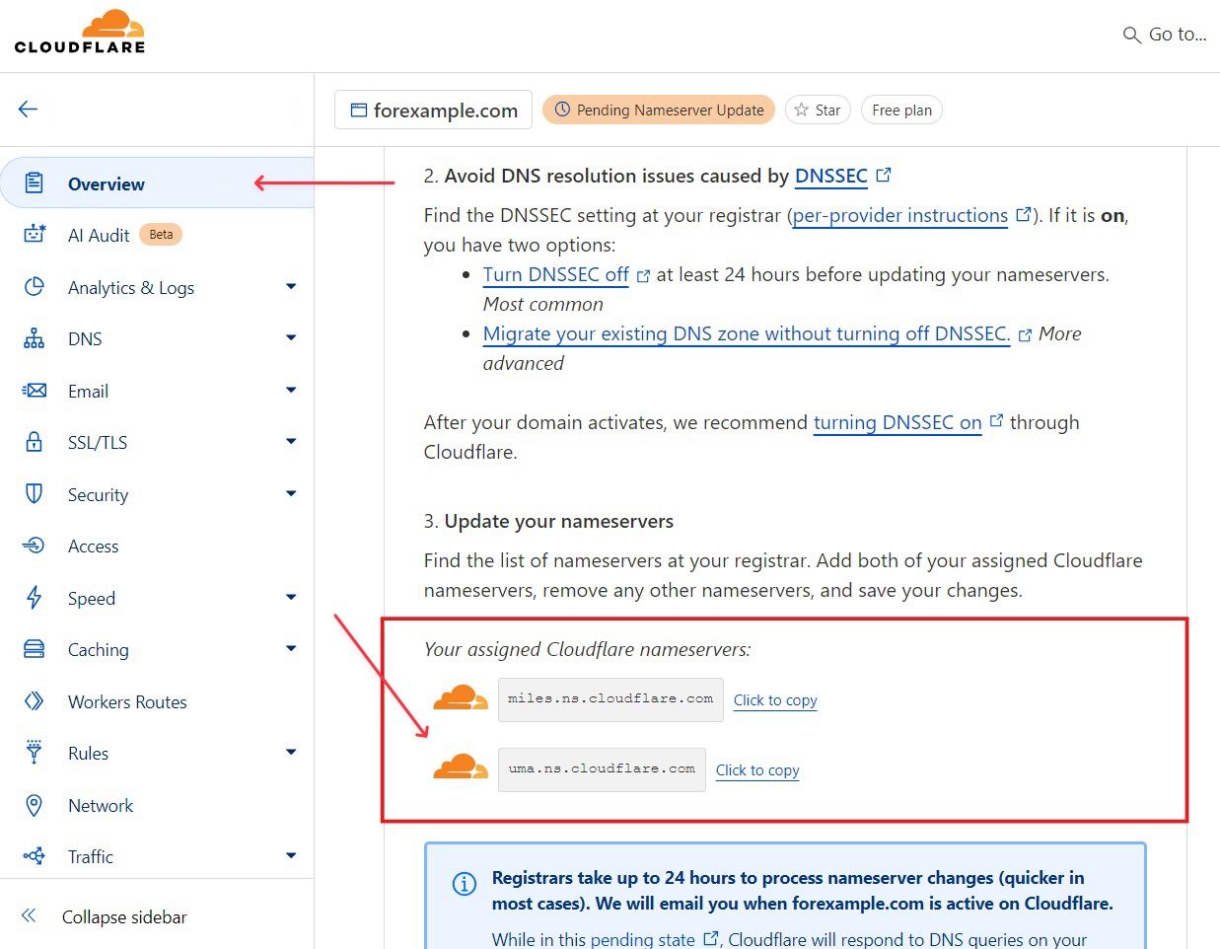Screen dimensions: 1220x949
Task: Click the AI Audit sparkle icon
Action: click(x=35, y=235)
